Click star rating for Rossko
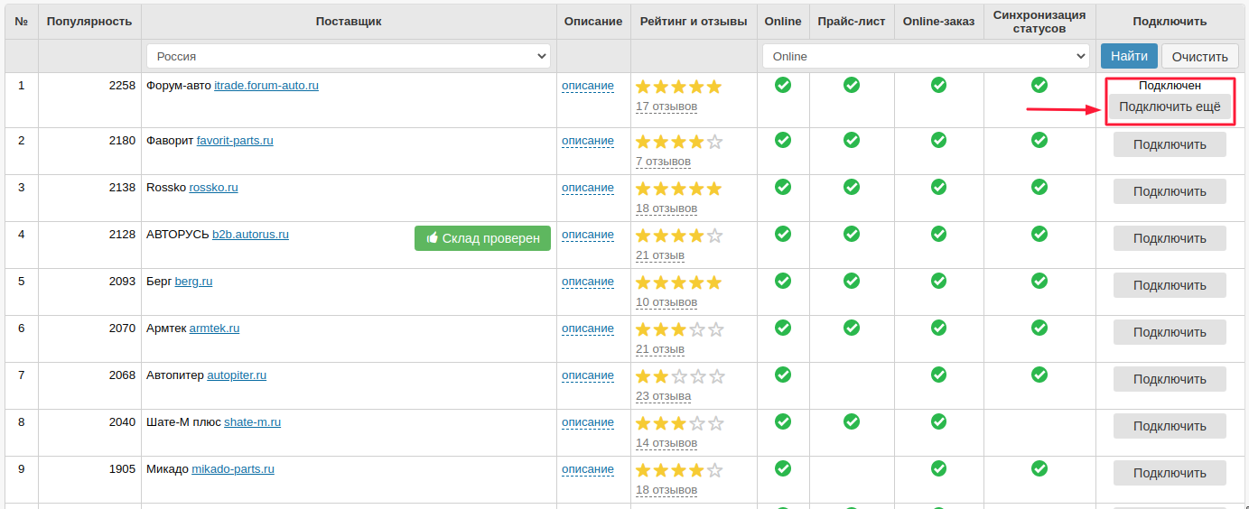The width and height of the screenshot is (1249, 509). point(679,189)
